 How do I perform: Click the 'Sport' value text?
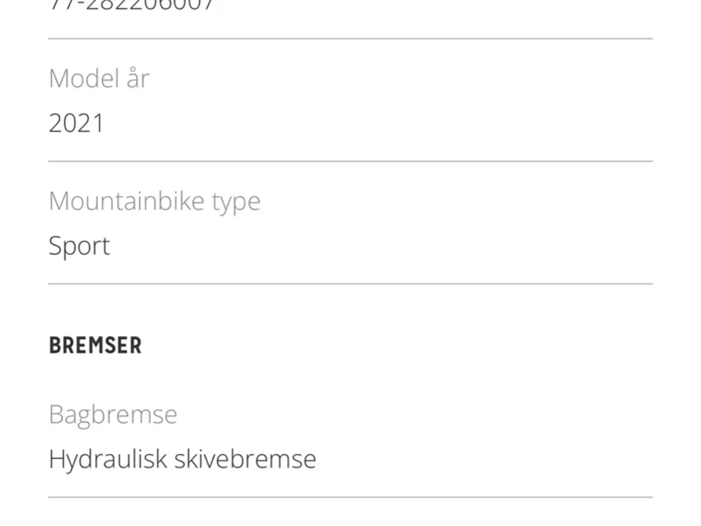coord(79,247)
